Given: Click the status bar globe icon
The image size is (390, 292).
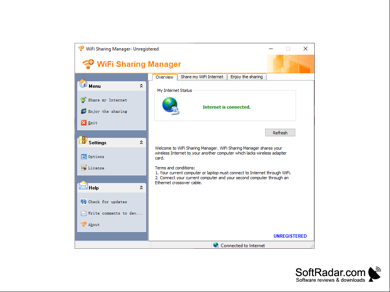Looking at the screenshot, I should pyautogui.click(x=216, y=245).
